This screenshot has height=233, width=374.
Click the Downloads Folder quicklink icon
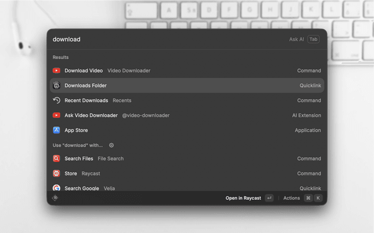coord(57,86)
